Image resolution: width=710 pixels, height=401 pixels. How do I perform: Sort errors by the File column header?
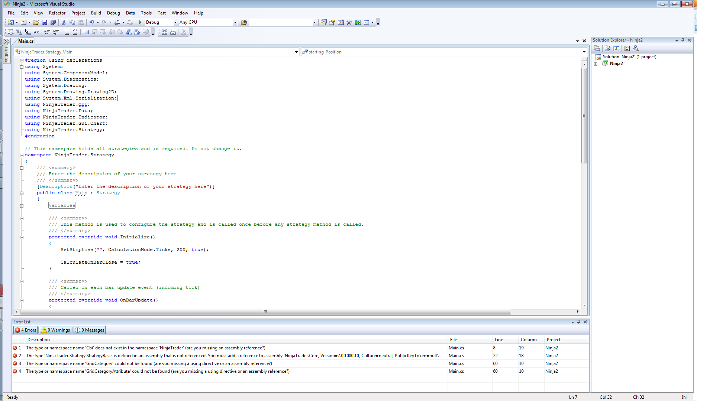pyautogui.click(x=470, y=340)
